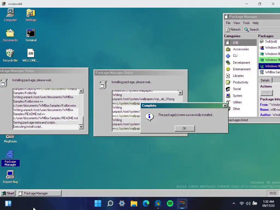Open the volume tray icon

[248, 203]
